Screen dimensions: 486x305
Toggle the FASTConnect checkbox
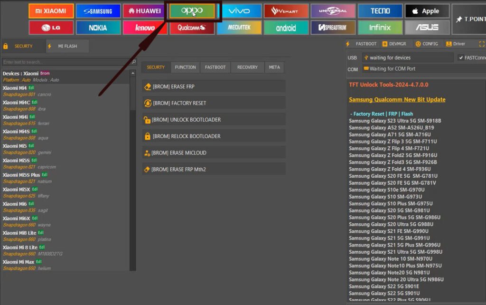[461, 57]
